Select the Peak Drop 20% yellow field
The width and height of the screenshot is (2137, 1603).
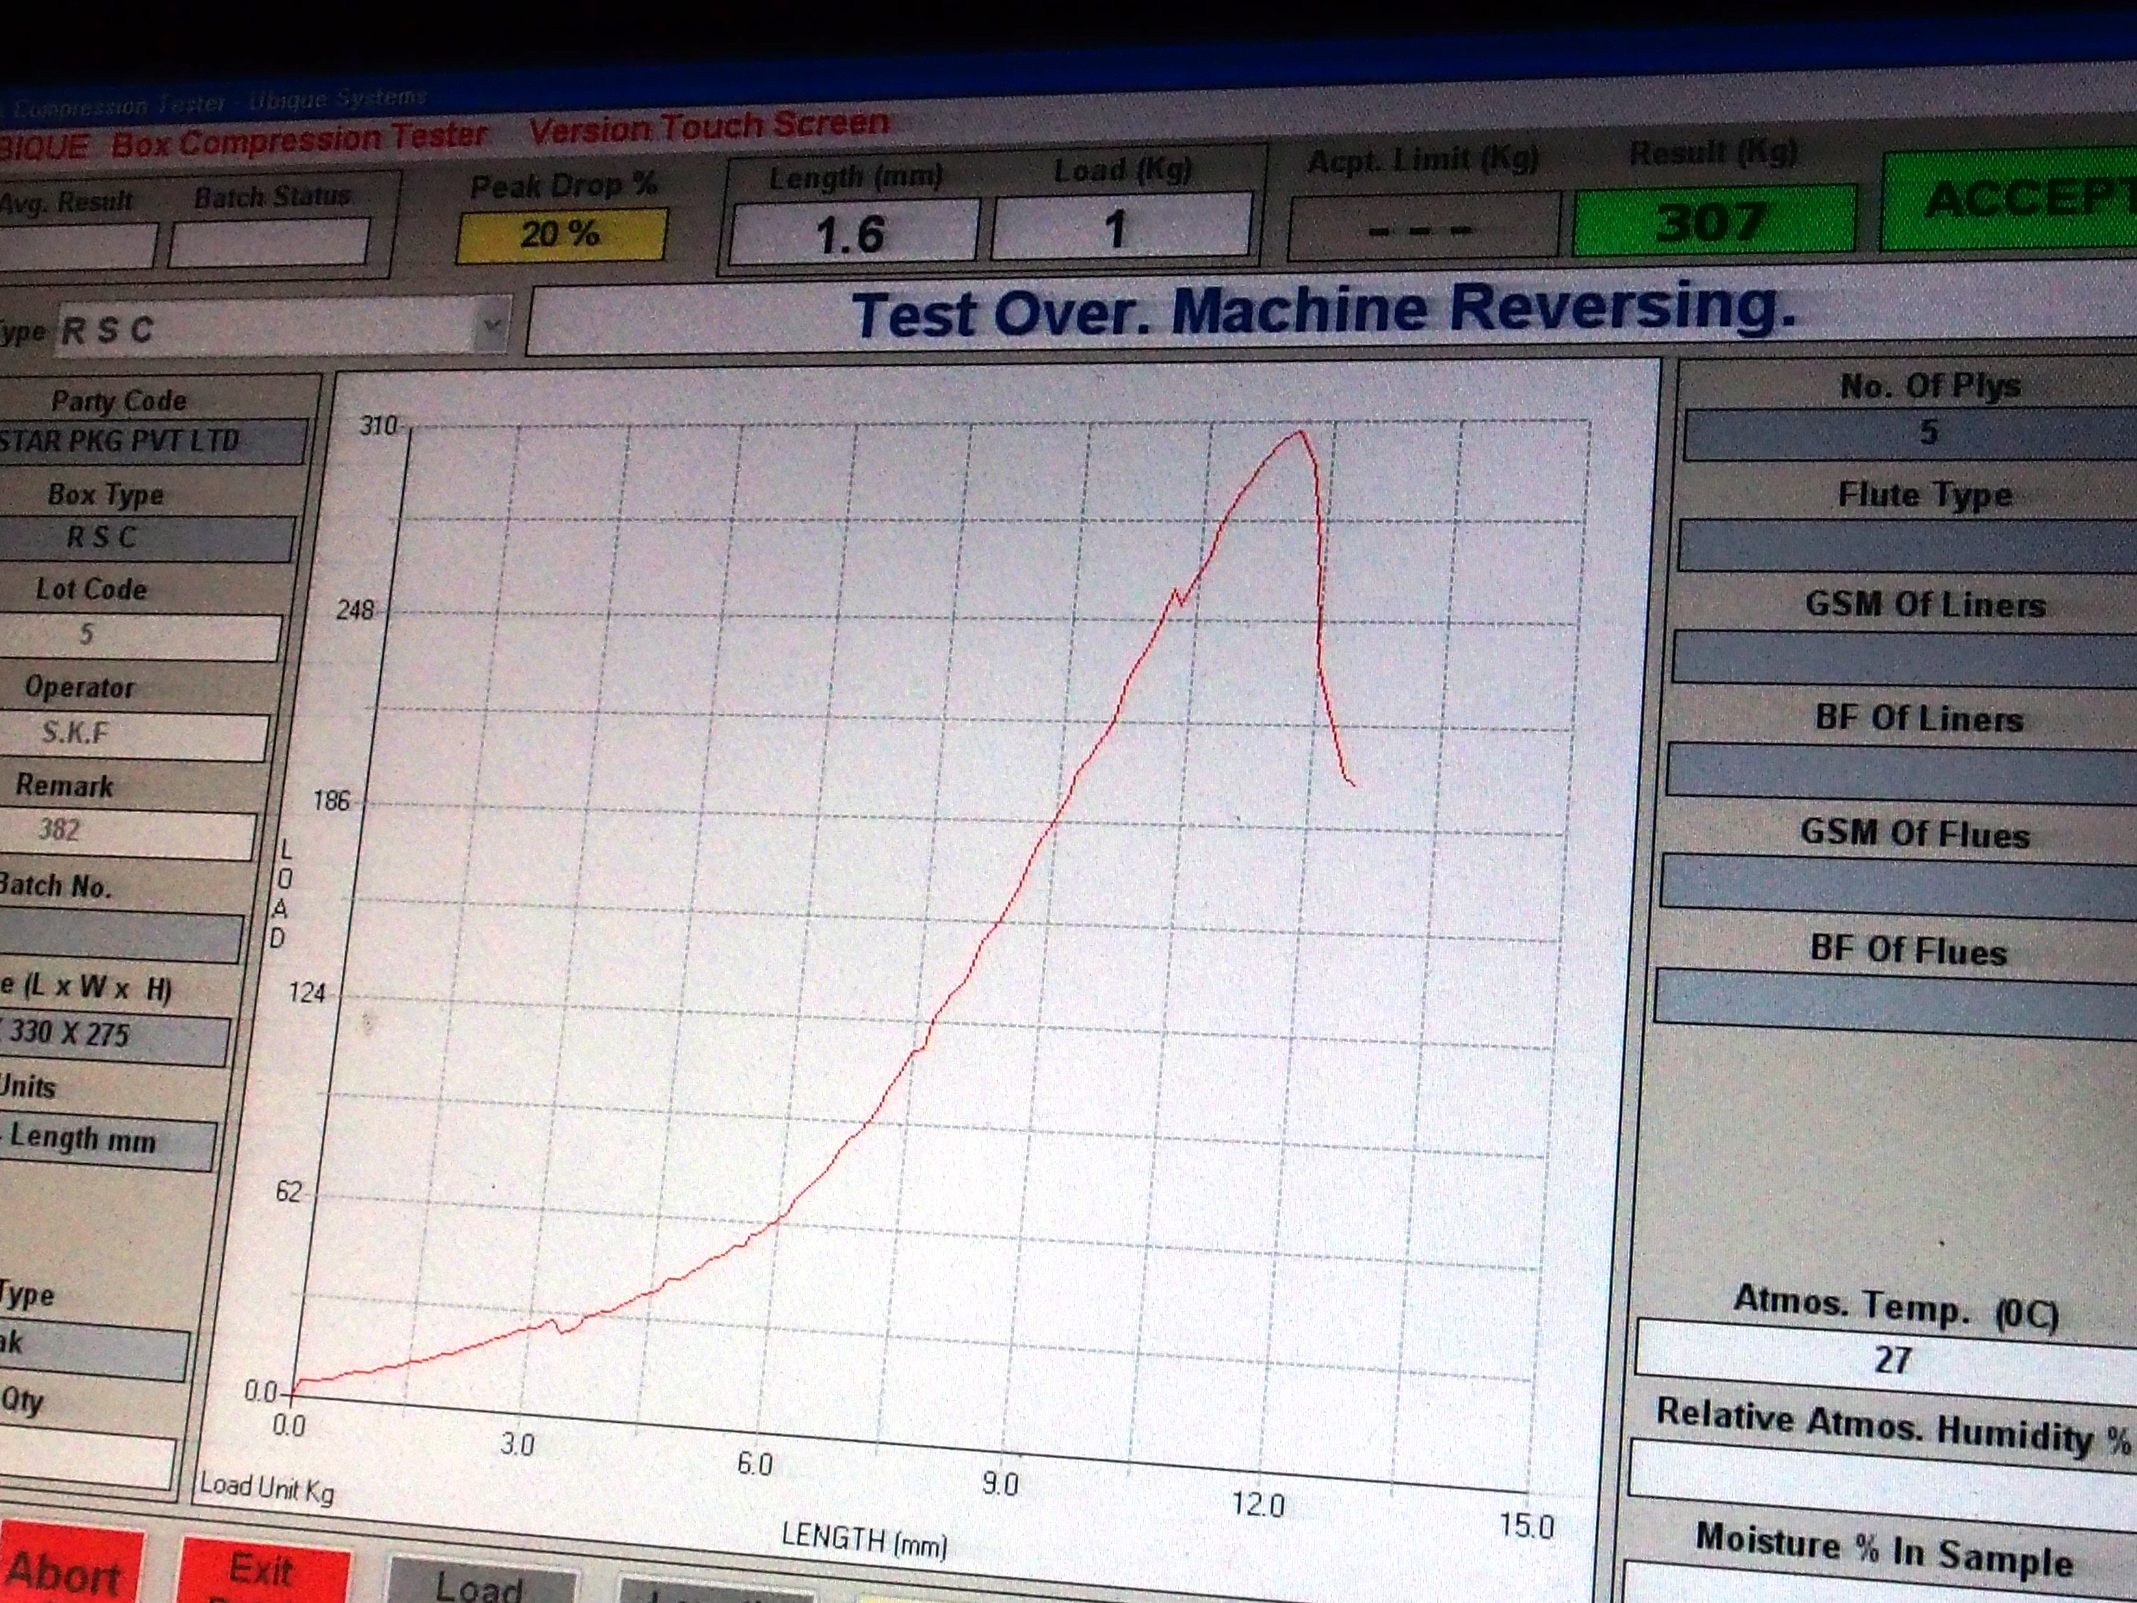561,235
